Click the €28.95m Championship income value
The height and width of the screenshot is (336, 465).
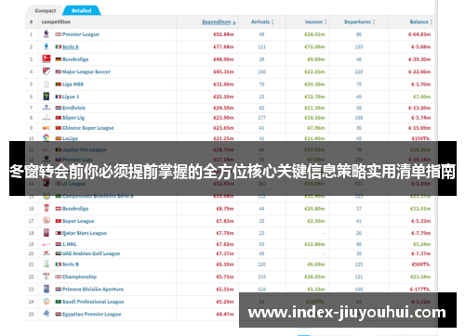click(x=314, y=277)
